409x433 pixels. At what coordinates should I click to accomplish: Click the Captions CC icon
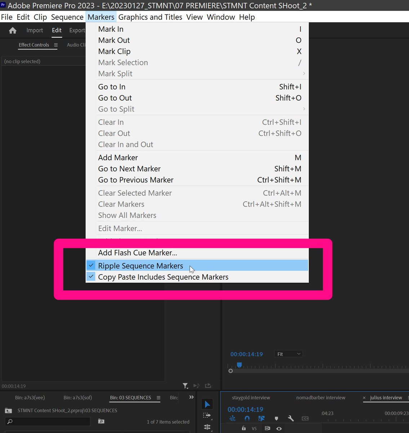pos(305,419)
